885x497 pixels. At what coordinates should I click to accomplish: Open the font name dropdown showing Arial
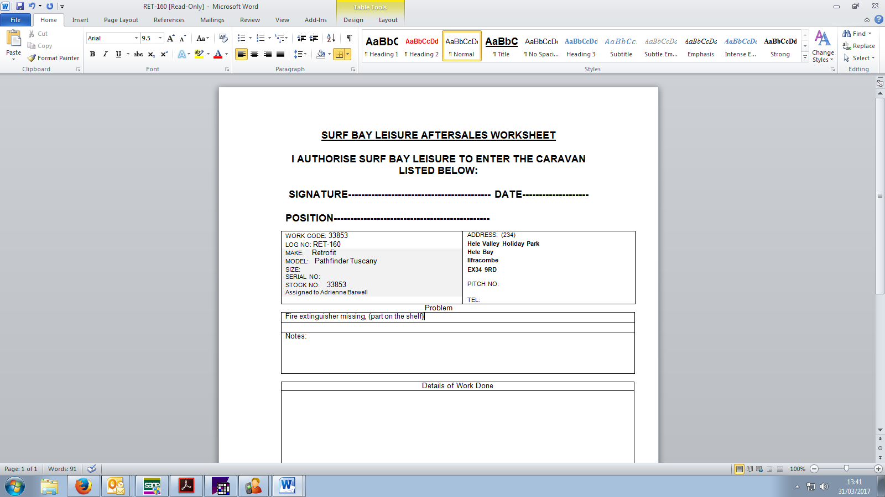click(136, 38)
